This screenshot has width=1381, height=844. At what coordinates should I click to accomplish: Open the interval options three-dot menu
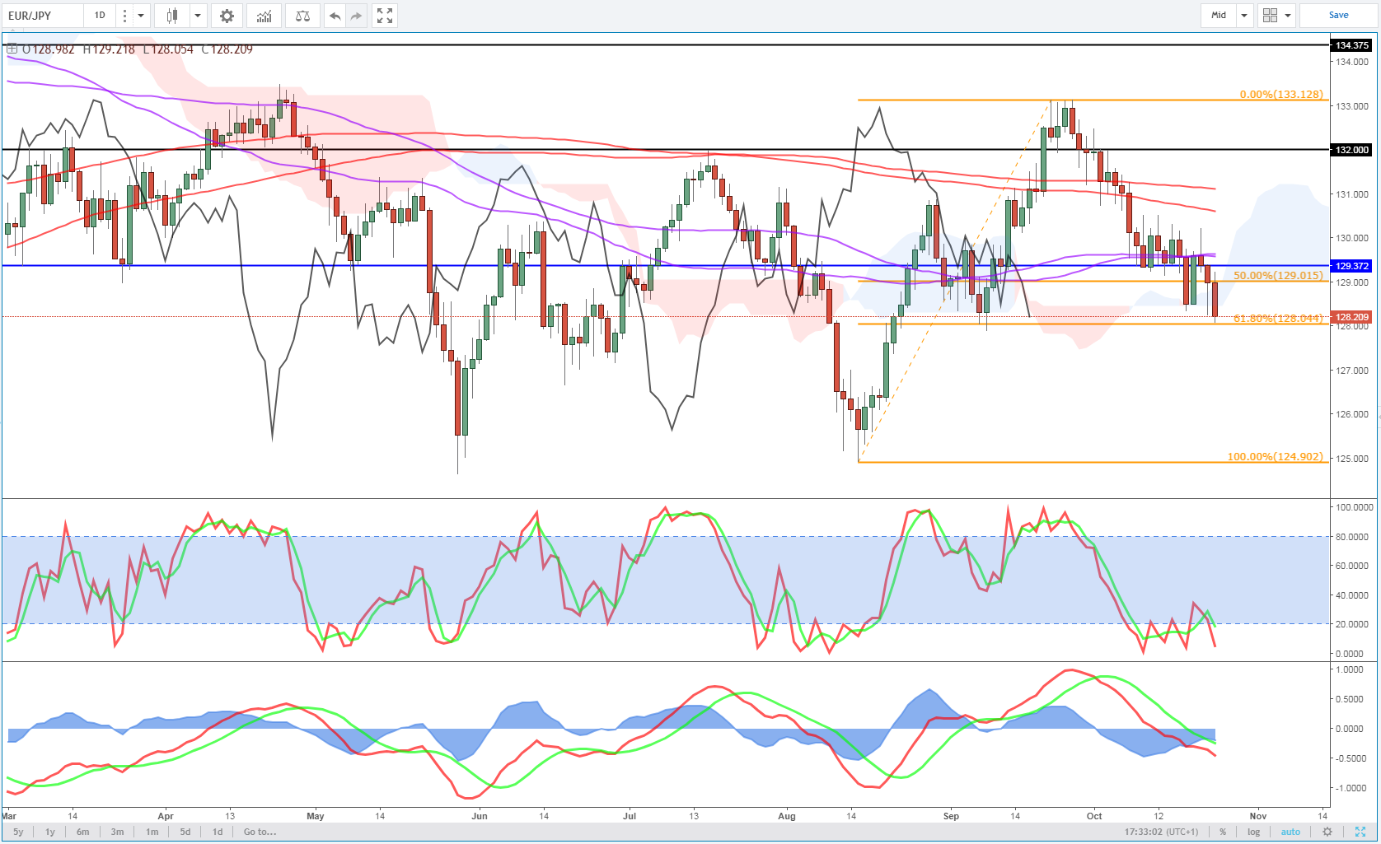(124, 16)
